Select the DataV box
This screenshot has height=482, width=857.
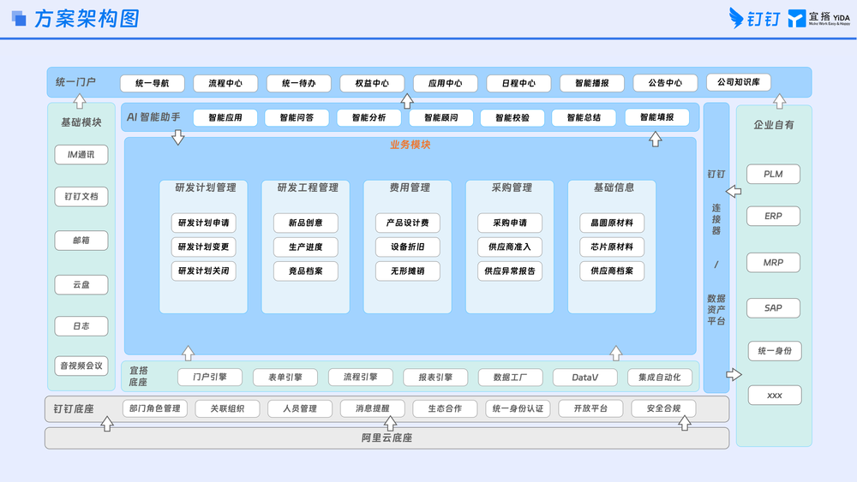[x=584, y=378]
